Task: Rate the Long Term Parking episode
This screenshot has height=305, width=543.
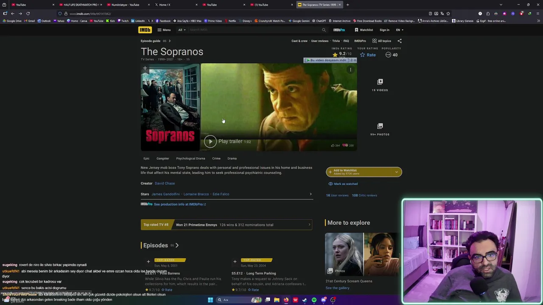Action: coord(253,290)
